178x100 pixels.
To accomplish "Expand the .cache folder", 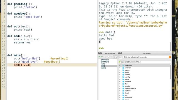I will click(x=120, y=70).
